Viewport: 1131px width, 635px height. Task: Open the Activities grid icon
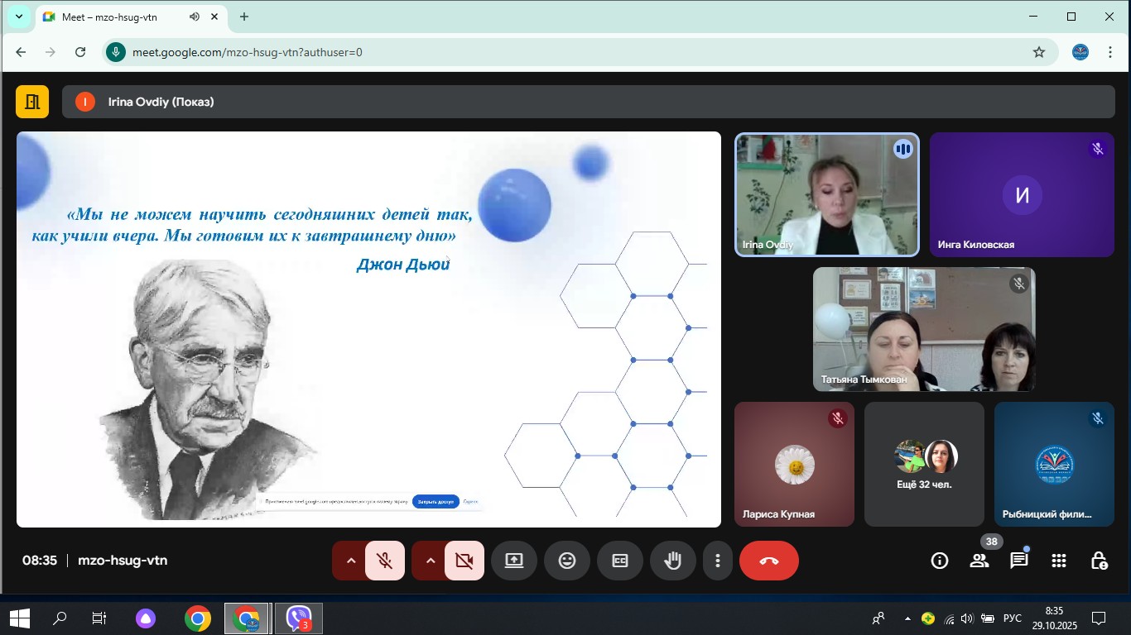[x=1058, y=561]
